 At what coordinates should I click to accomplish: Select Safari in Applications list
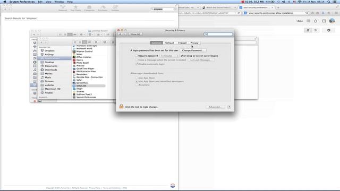[x=79, y=80]
